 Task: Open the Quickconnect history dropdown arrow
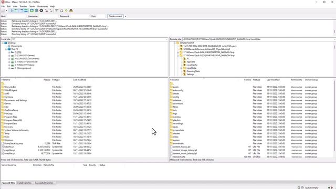[x=125, y=16]
